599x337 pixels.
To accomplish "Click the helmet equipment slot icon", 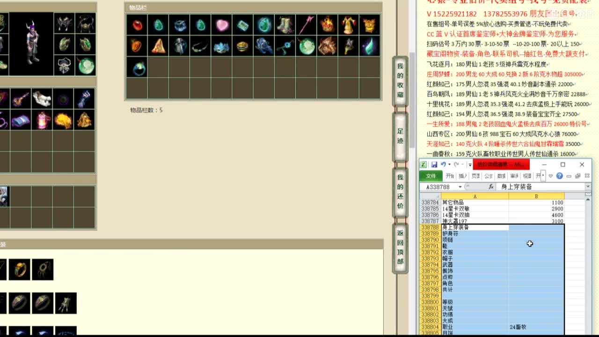I will 65,23.
